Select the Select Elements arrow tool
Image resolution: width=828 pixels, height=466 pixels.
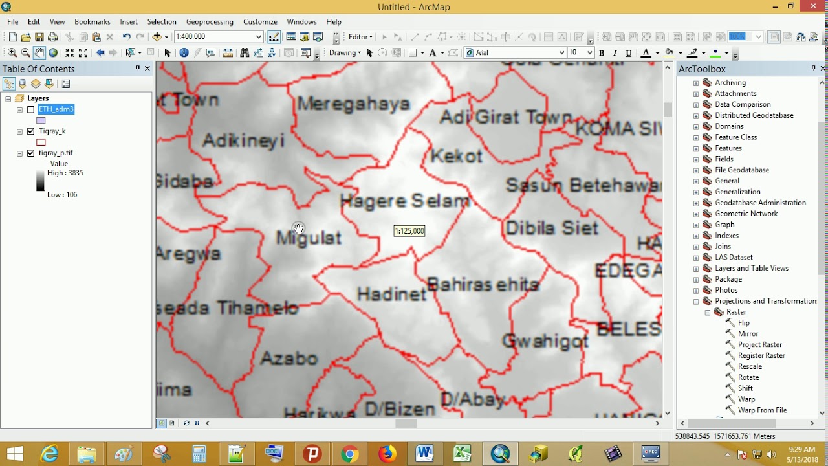[x=168, y=53]
